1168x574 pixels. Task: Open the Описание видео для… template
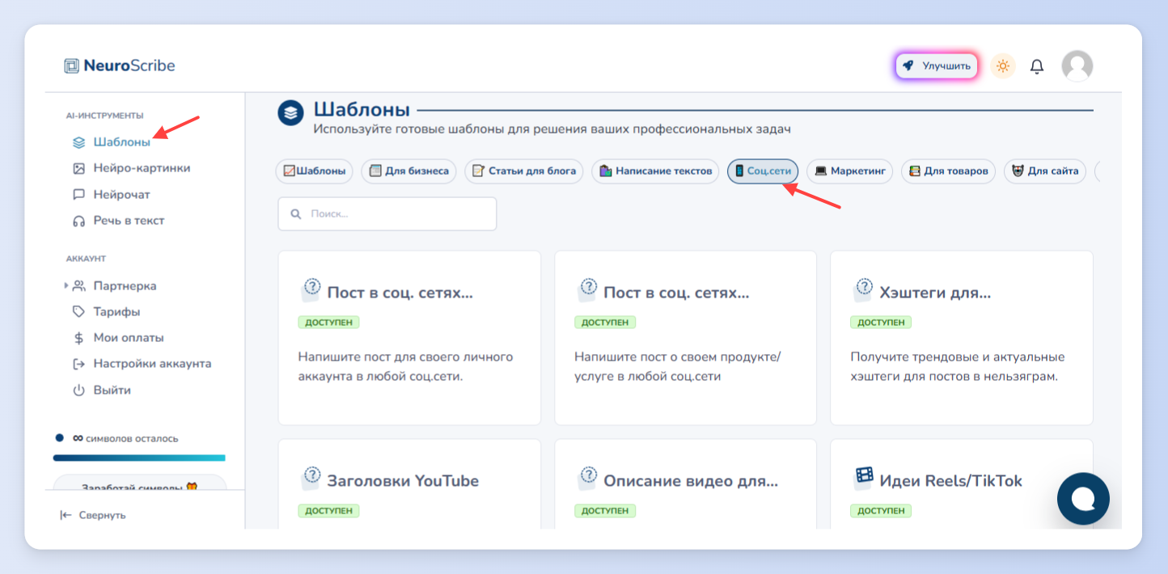pyautogui.click(x=685, y=484)
